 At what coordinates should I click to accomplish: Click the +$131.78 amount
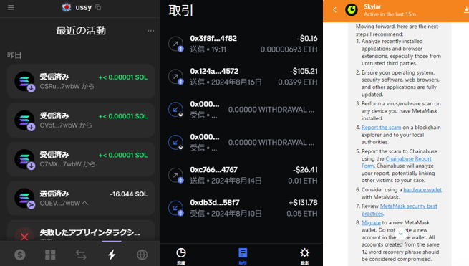tap(303, 202)
